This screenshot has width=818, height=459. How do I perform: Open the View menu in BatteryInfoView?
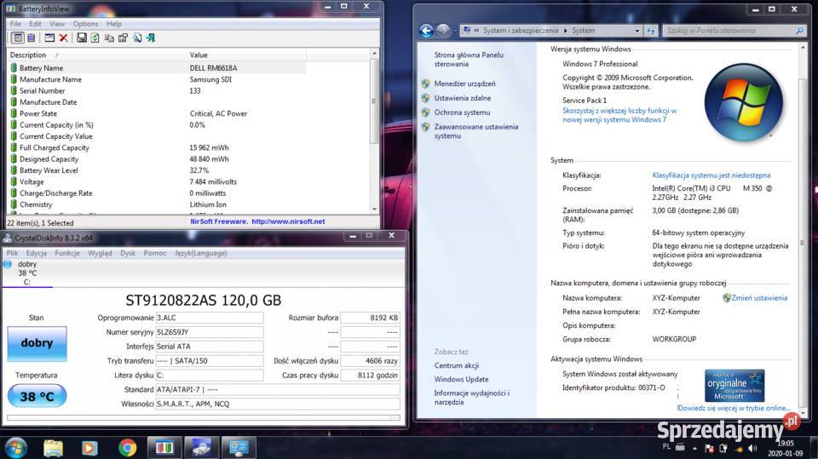pos(57,24)
